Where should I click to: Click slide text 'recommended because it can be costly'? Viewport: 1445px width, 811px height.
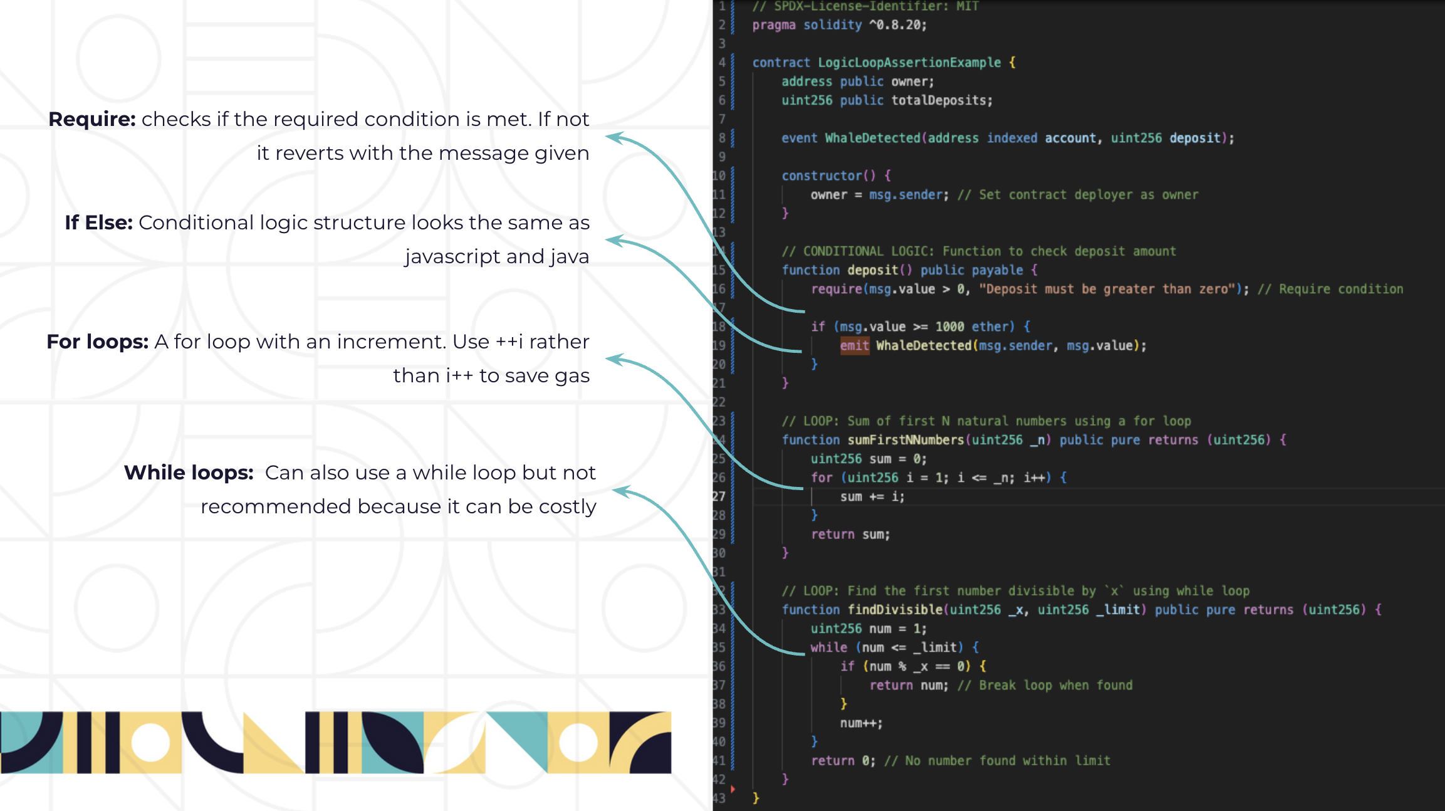(x=399, y=506)
